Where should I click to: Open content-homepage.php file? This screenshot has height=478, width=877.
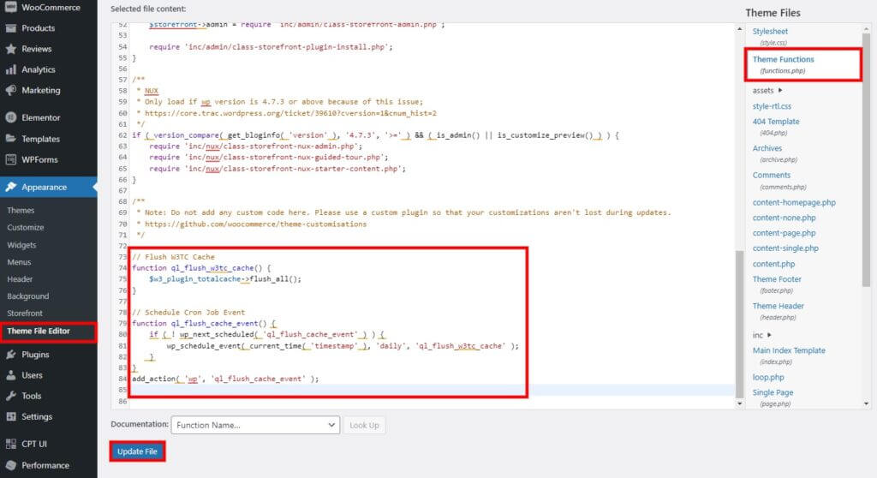794,202
